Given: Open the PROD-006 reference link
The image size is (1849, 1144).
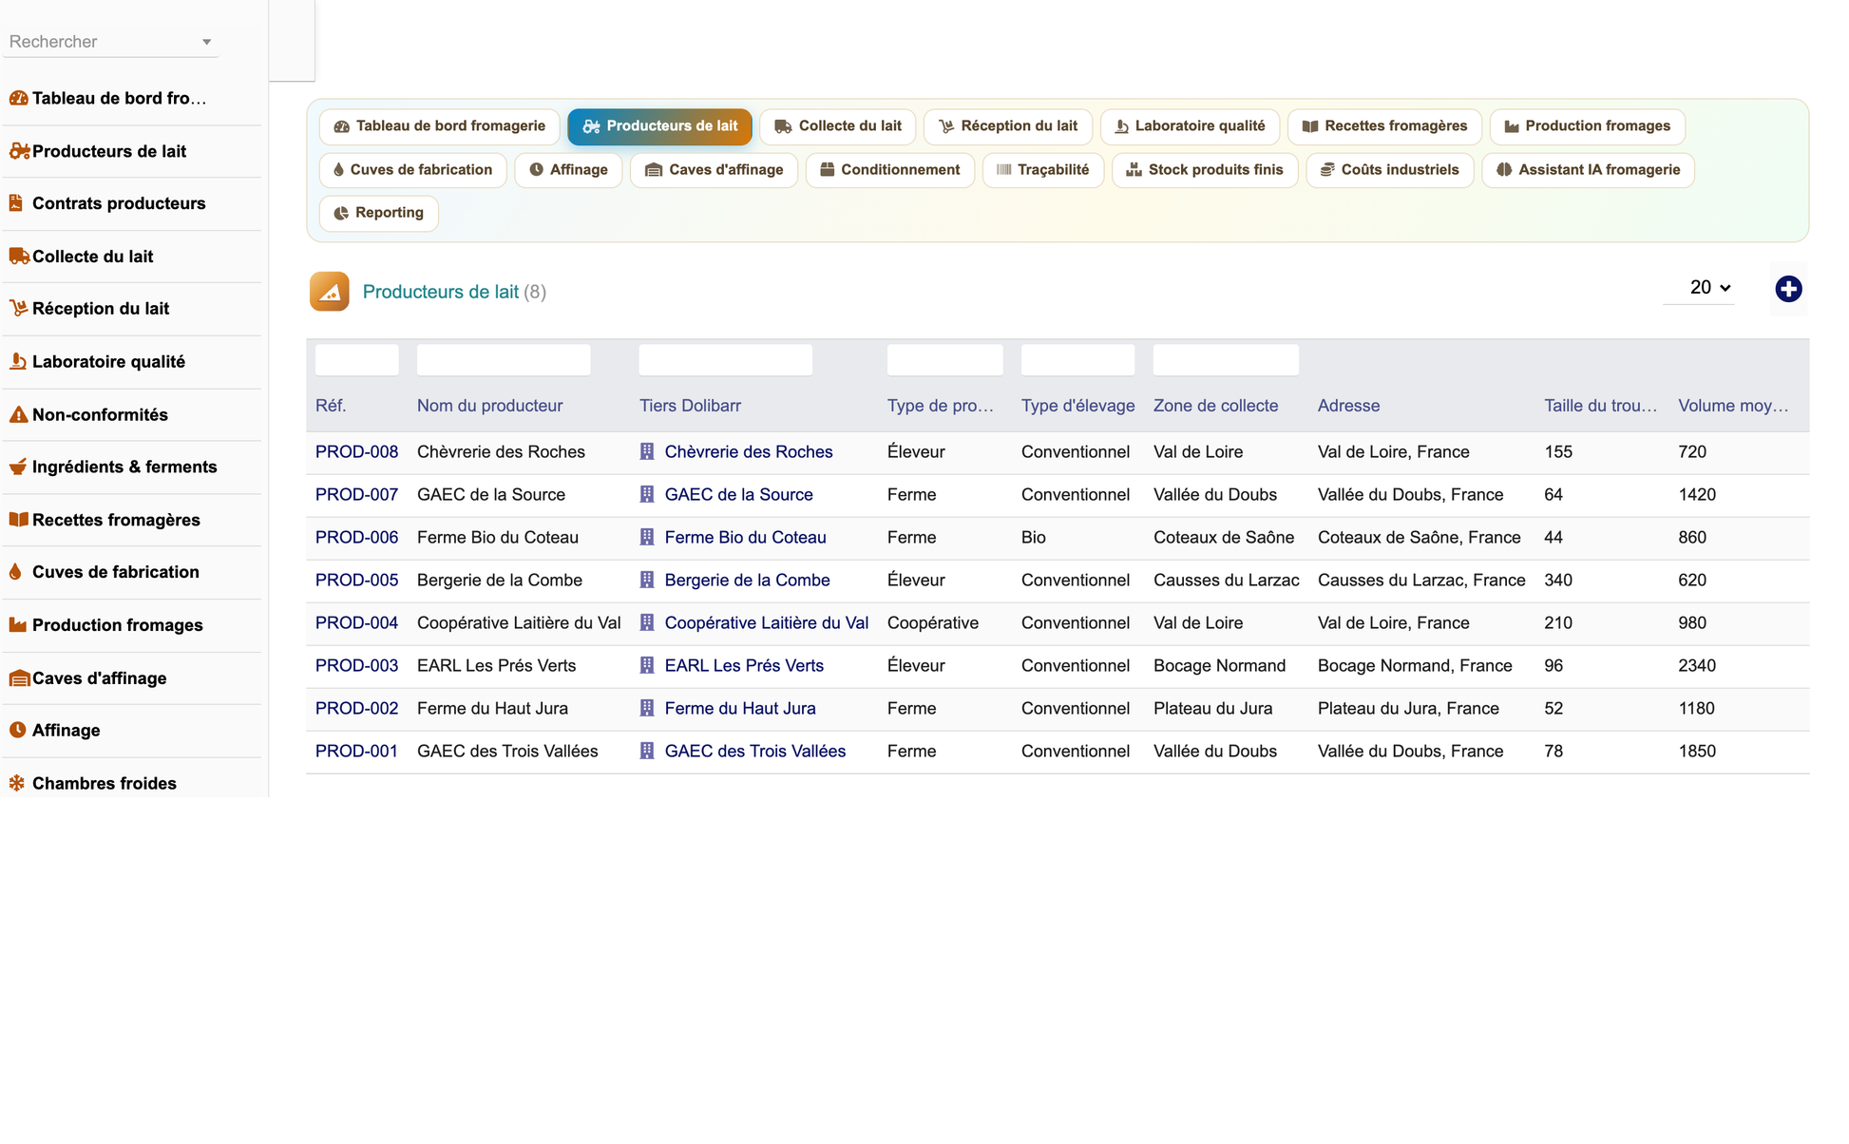Looking at the screenshot, I should click(356, 537).
